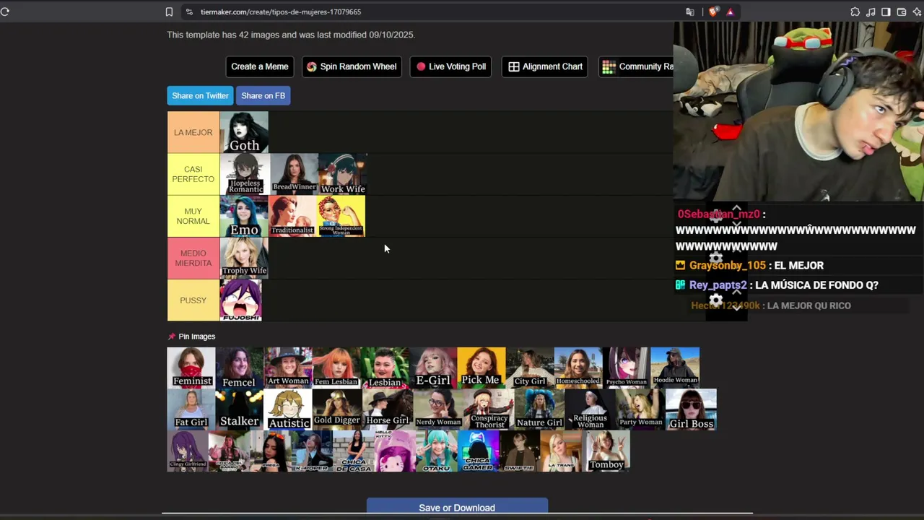Select the Strong Independent Woman image
The height and width of the screenshot is (520, 924).
point(341,216)
